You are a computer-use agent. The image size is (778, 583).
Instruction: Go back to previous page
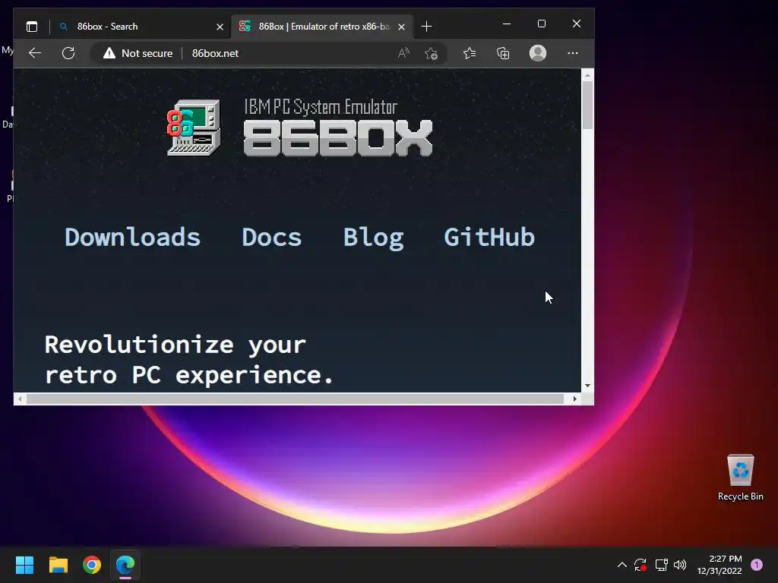pos(35,53)
